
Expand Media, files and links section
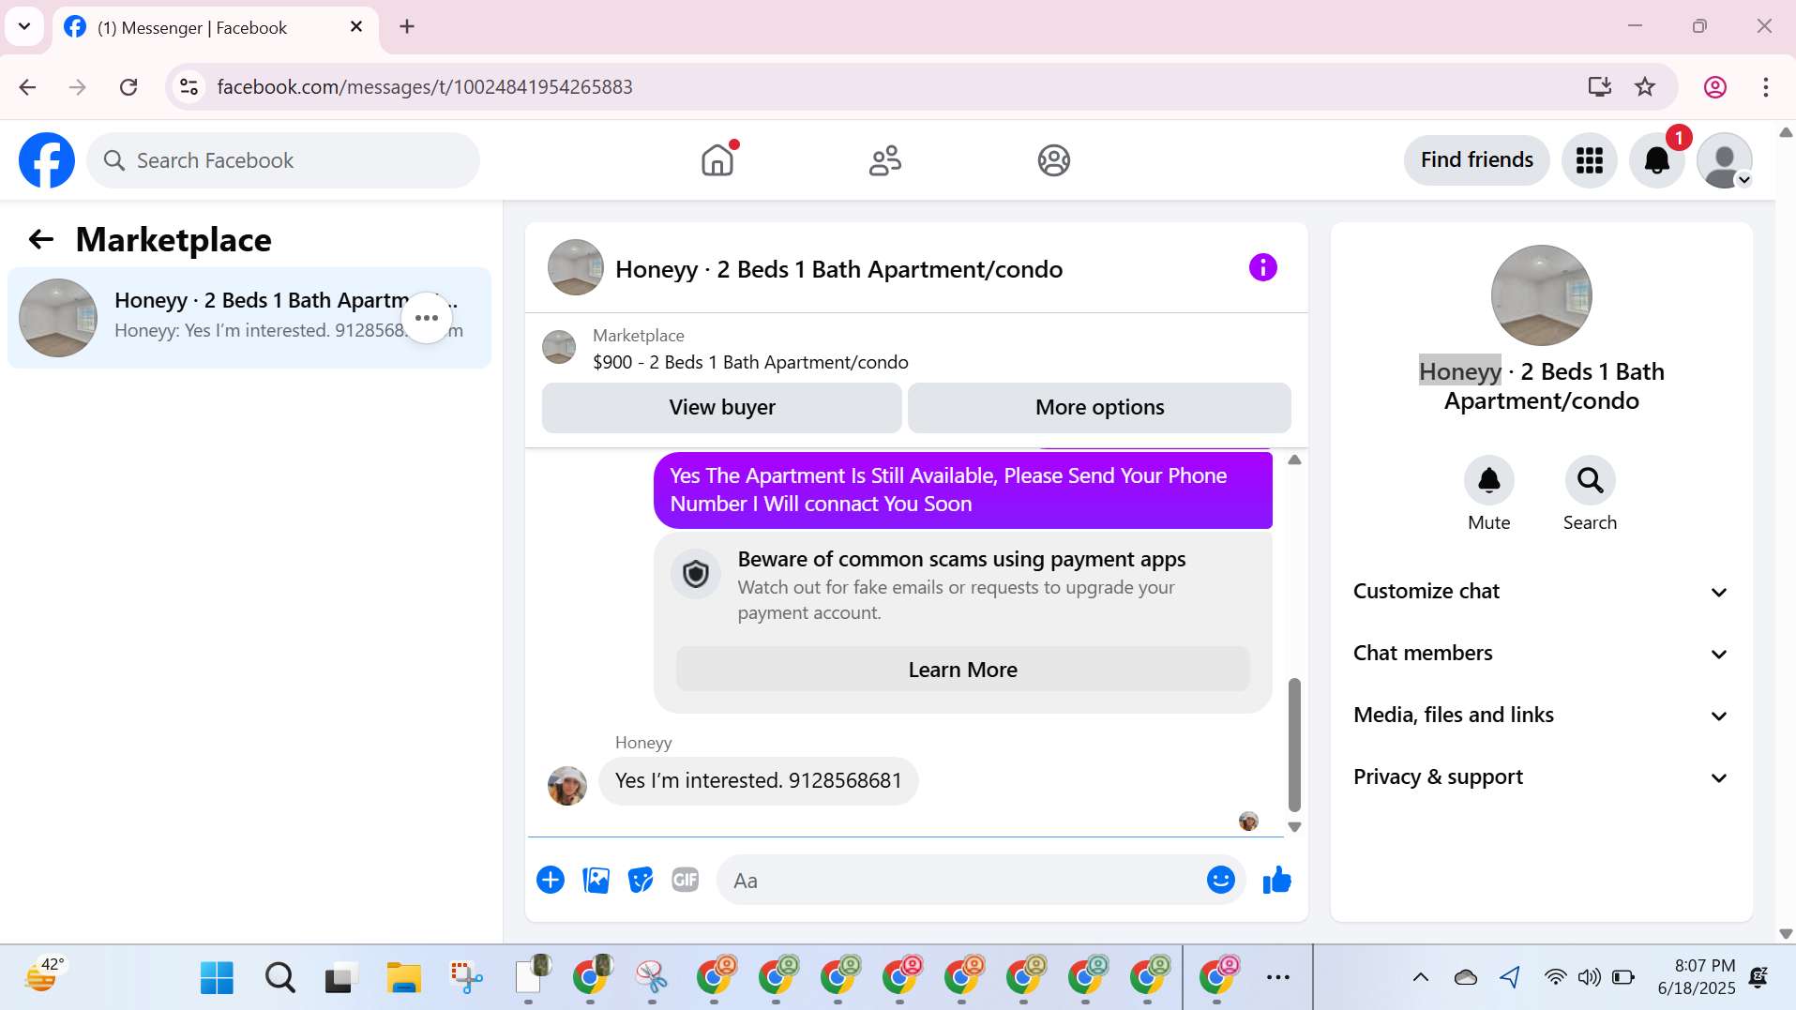point(1541,716)
